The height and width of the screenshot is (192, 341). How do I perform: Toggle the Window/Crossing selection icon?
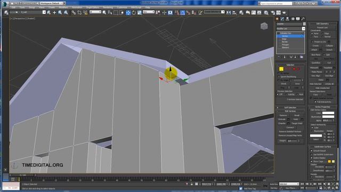point(121,12)
